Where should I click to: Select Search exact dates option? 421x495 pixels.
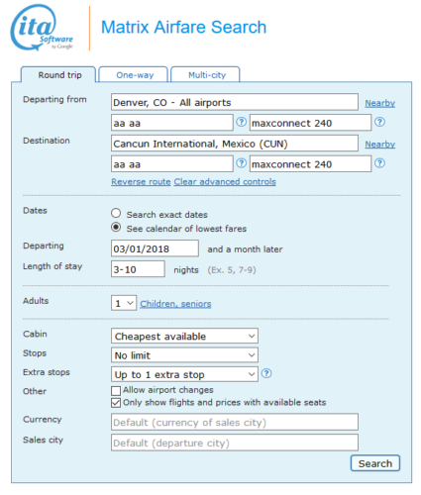(x=116, y=213)
